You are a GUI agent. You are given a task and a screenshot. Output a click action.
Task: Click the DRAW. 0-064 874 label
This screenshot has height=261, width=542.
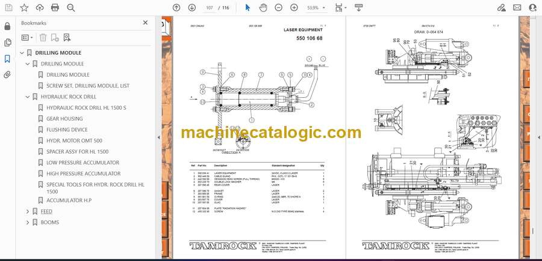pyautogui.click(x=429, y=32)
